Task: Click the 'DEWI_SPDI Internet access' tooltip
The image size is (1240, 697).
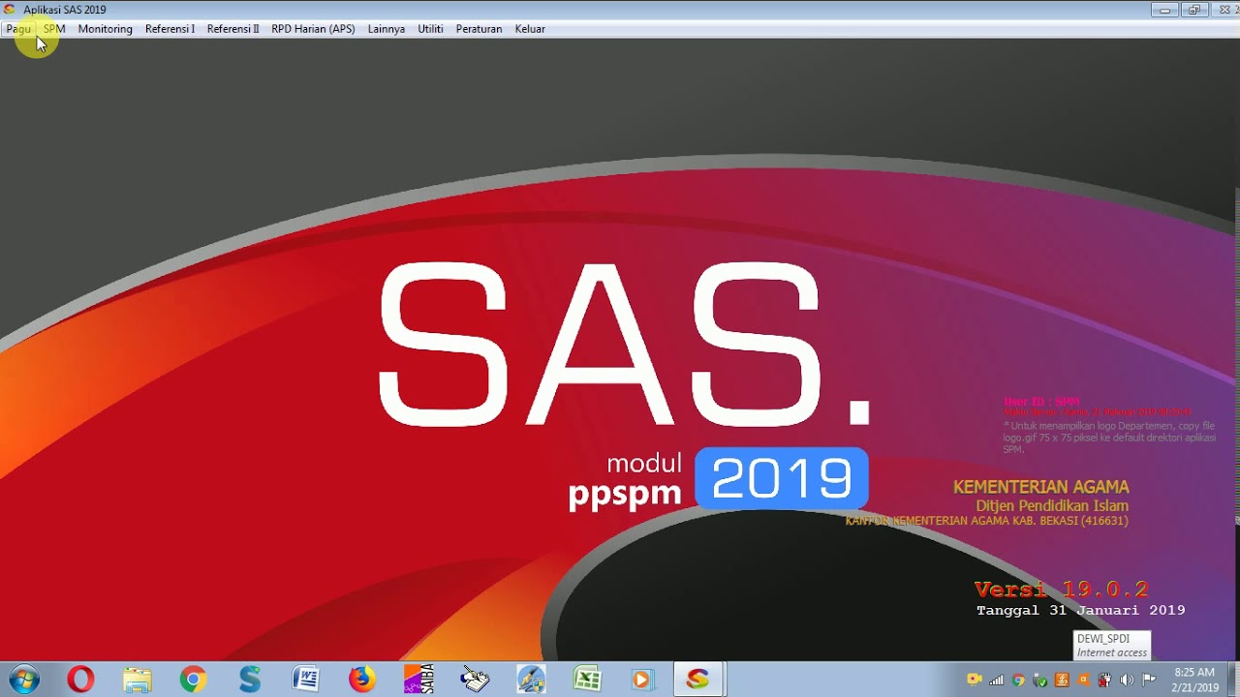Action: coord(1112,646)
